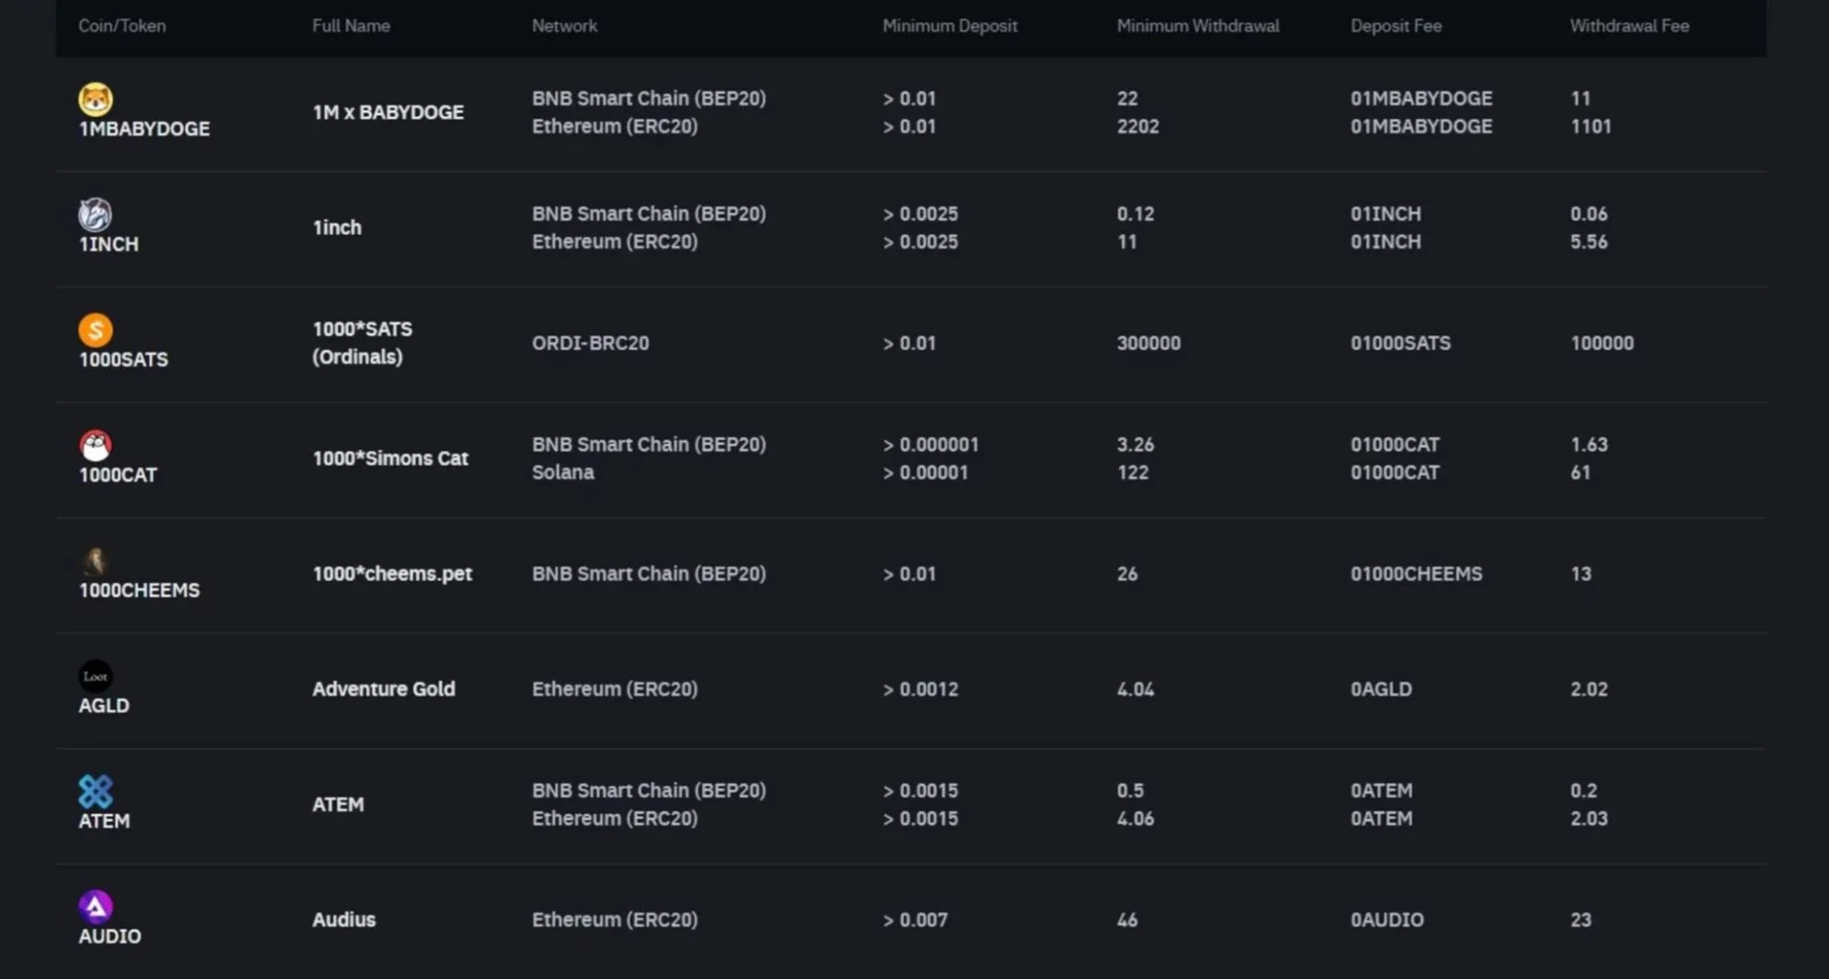Click BNB Smart Chain network in 1000CHEEMS row
Viewport: 1829px width, 979px height.
(649, 573)
